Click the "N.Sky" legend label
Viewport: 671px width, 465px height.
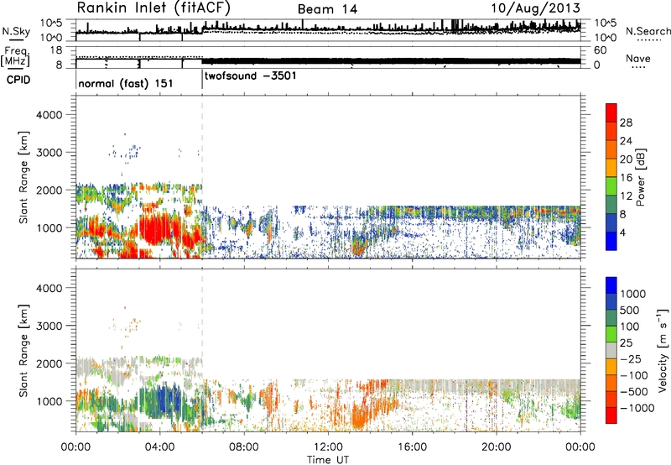click(x=16, y=31)
